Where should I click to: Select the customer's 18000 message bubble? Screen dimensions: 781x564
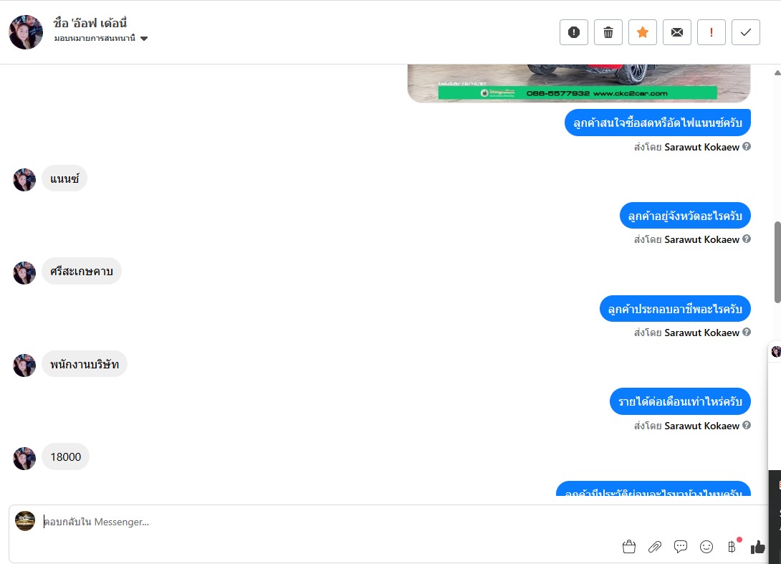point(65,457)
